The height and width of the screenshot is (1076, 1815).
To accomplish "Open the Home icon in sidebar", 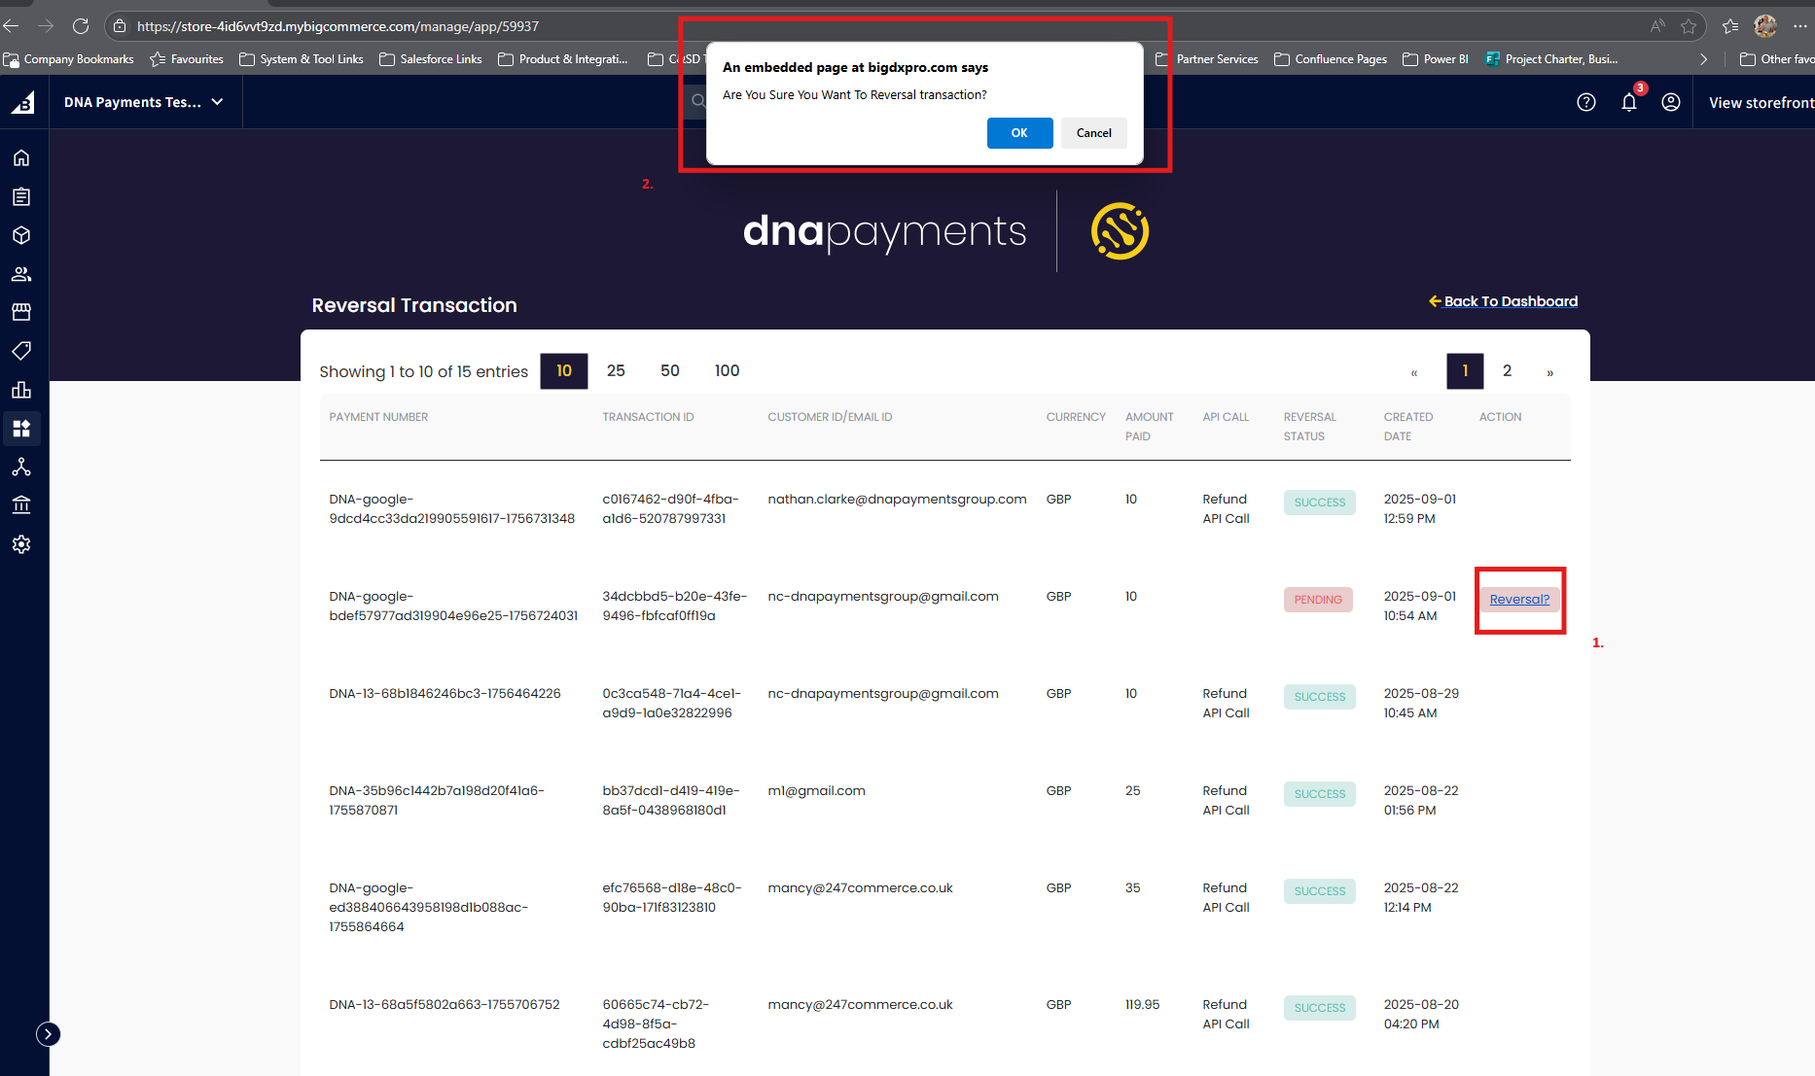I will [x=21, y=157].
